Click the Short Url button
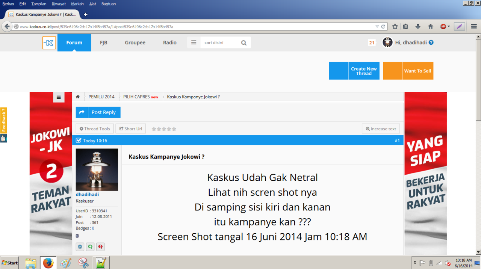The height and width of the screenshot is (269, 481). 131,128
